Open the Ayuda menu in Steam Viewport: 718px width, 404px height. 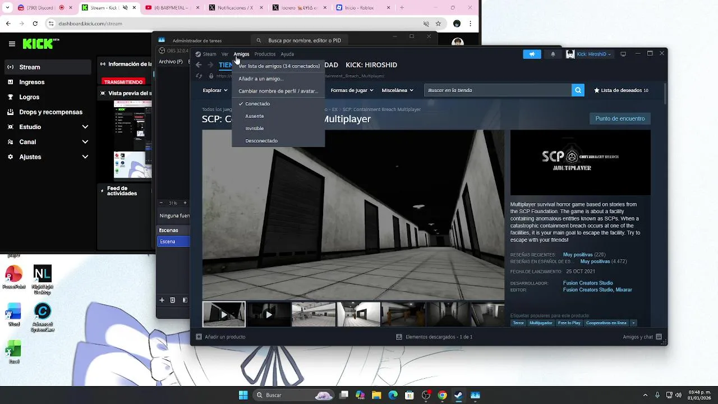click(287, 54)
